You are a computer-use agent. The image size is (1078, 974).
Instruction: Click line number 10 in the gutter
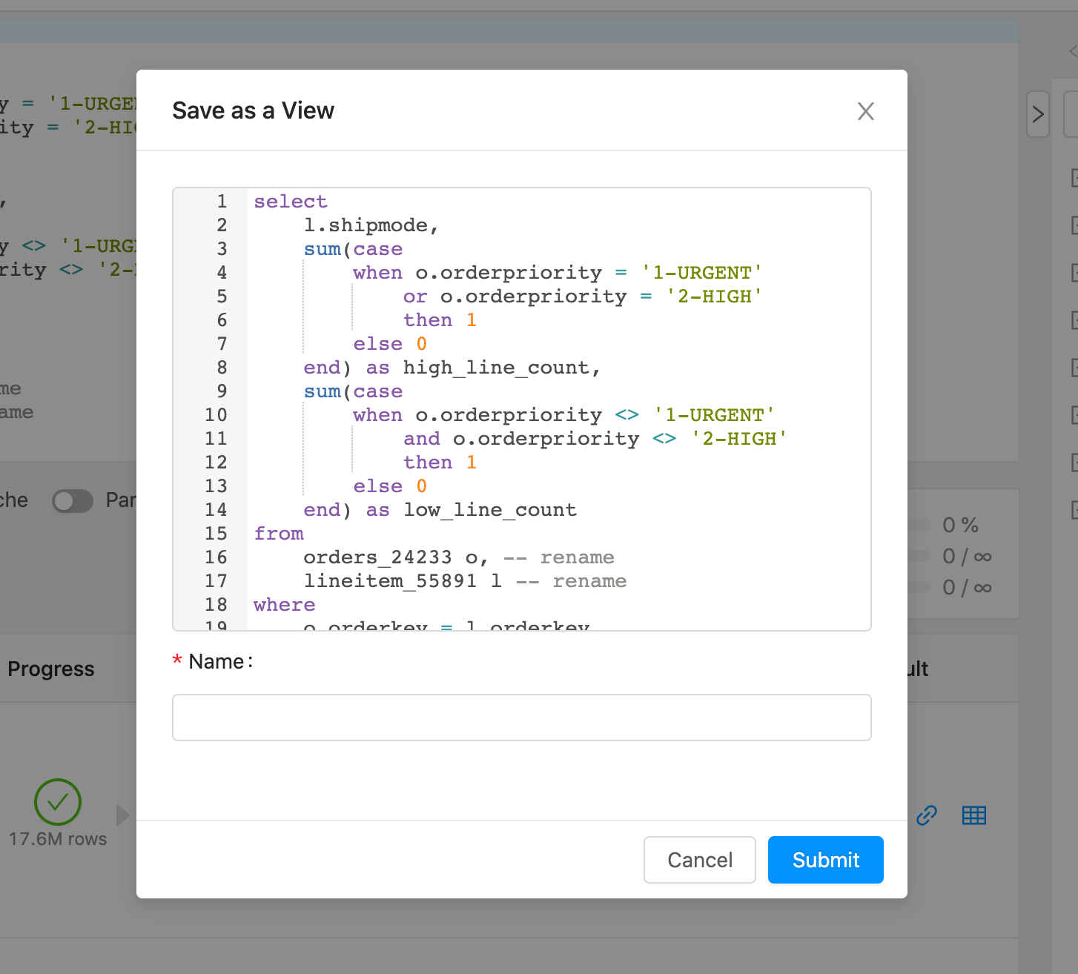coord(216,415)
